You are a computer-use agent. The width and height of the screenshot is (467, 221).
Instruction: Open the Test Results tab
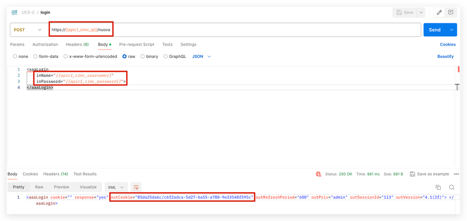click(85, 174)
